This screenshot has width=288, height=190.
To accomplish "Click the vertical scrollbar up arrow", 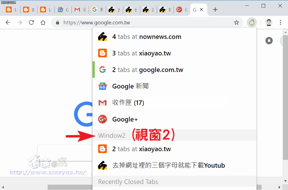I will [x=285, y=32].
